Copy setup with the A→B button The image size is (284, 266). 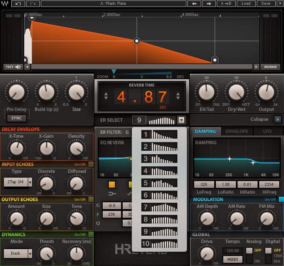226,3
